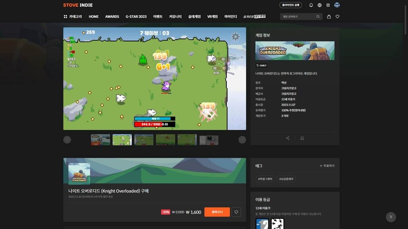Open the notifications bell in the header
The image size is (408, 229).
311,5
